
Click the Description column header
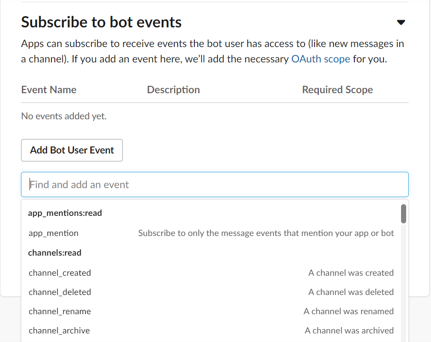[x=173, y=90]
